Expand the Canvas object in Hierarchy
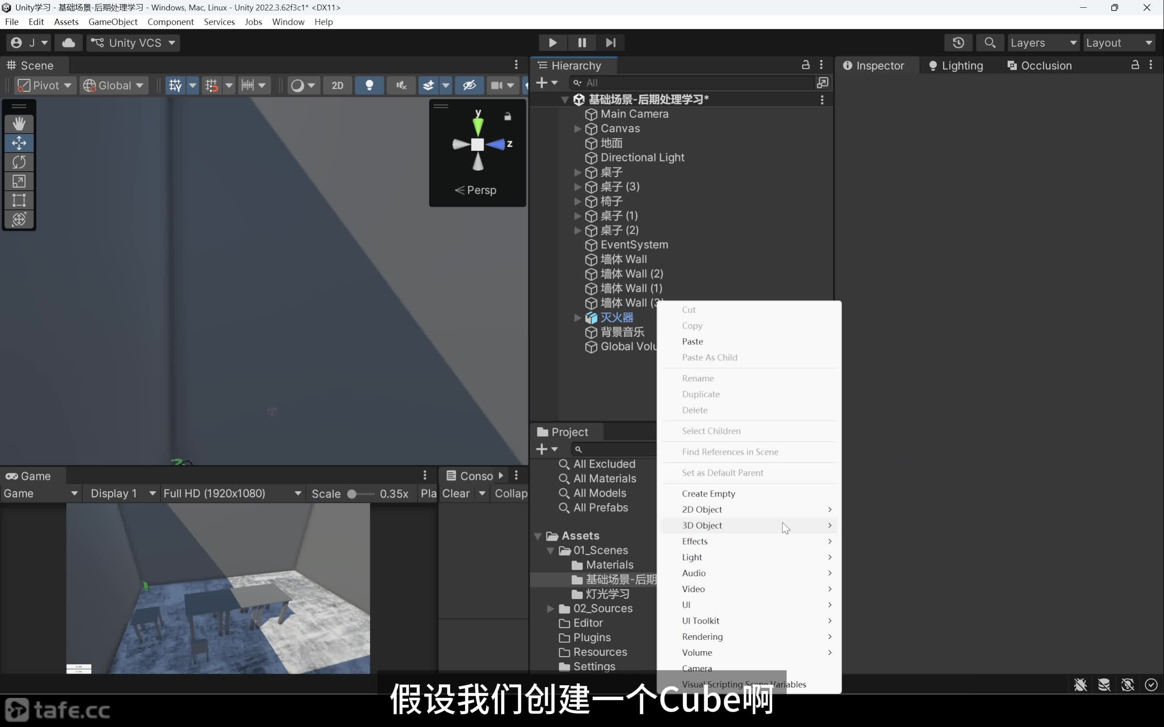This screenshot has width=1164, height=727. click(577, 129)
